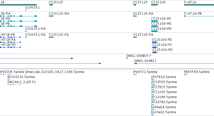
Task: Select the bs66a04.5prime EST label
Action: click(x=163, y=107)
